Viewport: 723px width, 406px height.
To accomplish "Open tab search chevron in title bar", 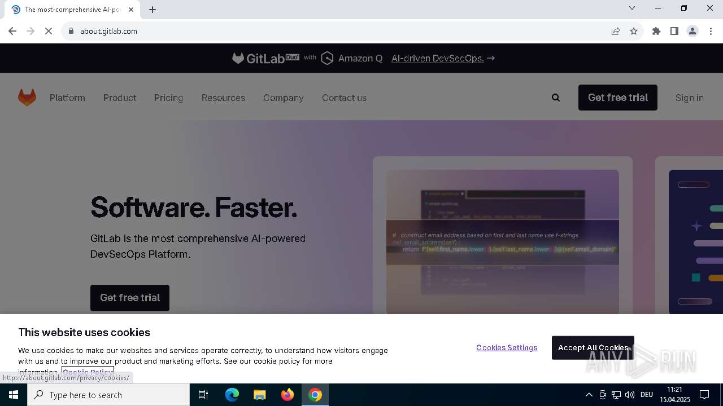I will click(632, 8).
